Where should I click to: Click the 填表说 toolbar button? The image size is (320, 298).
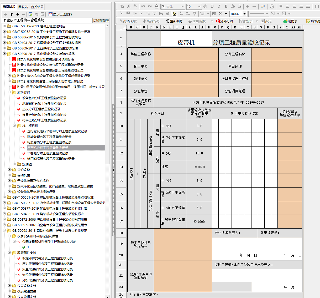pyautogui.click(x=313, y=21)
